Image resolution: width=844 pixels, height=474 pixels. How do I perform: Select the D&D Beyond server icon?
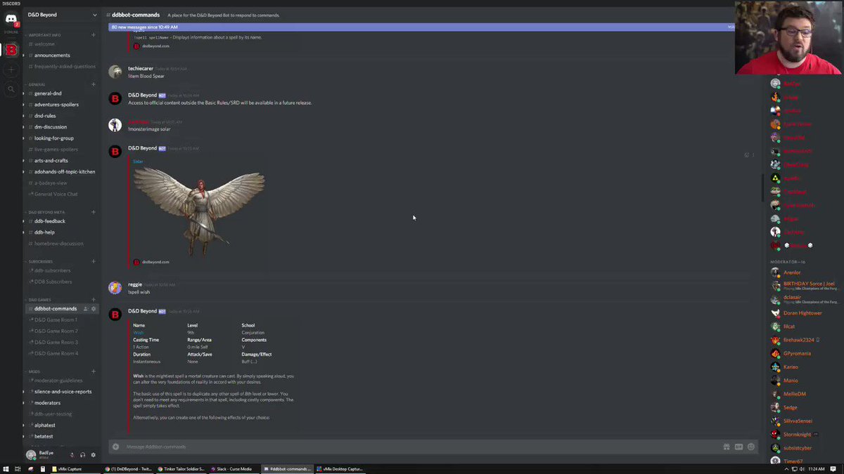(x=11, y=50)
